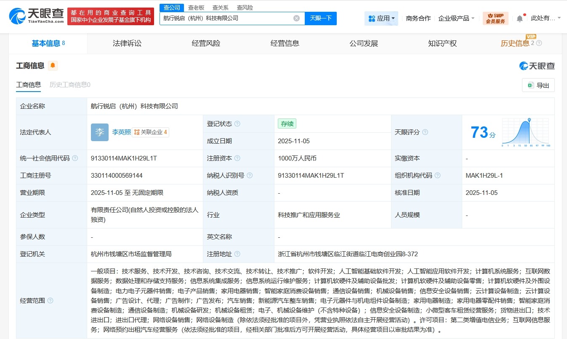This screenshot has height=339, width=567.
Task: Click the Excel icon on the 导出 button
Action: click(x=531, y=84)
